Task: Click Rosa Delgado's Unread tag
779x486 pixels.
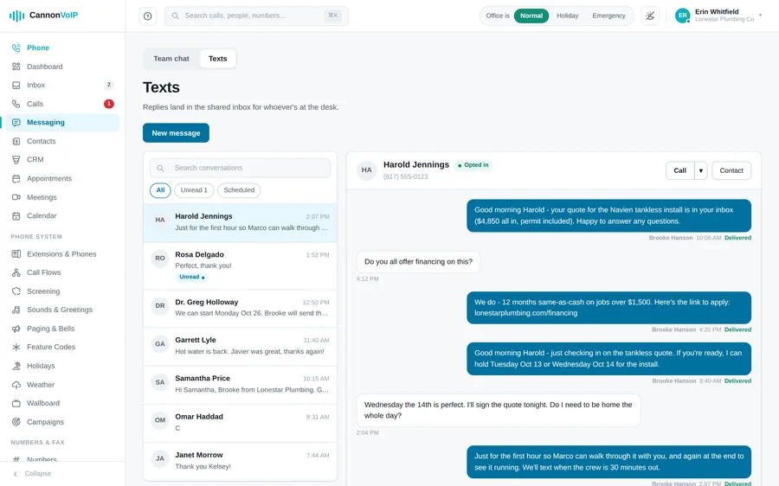Action: click(192, 277)
